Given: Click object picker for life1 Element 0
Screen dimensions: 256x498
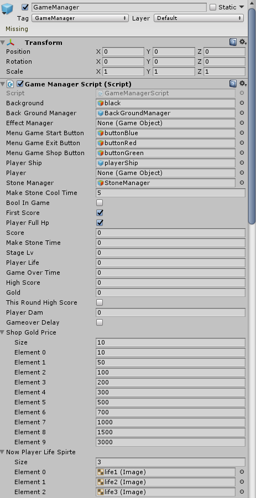Looking at the screenshot, I should coord(242,472).
